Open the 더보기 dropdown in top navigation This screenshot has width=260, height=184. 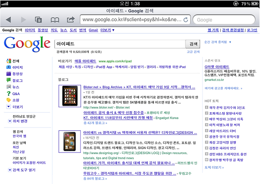(107, 30)
